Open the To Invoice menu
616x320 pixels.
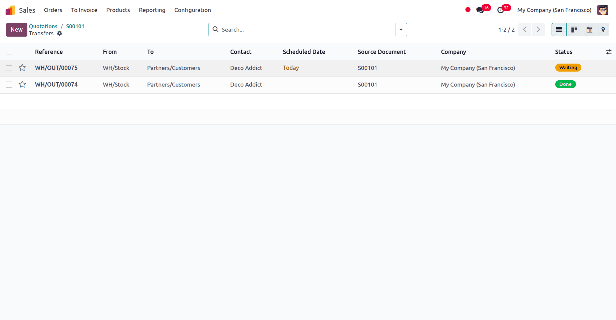[x=84, y=10]
